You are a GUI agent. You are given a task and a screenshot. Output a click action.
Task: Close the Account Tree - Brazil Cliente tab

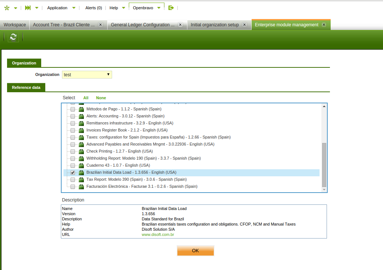pyautogui.click(x=101, y=25)
